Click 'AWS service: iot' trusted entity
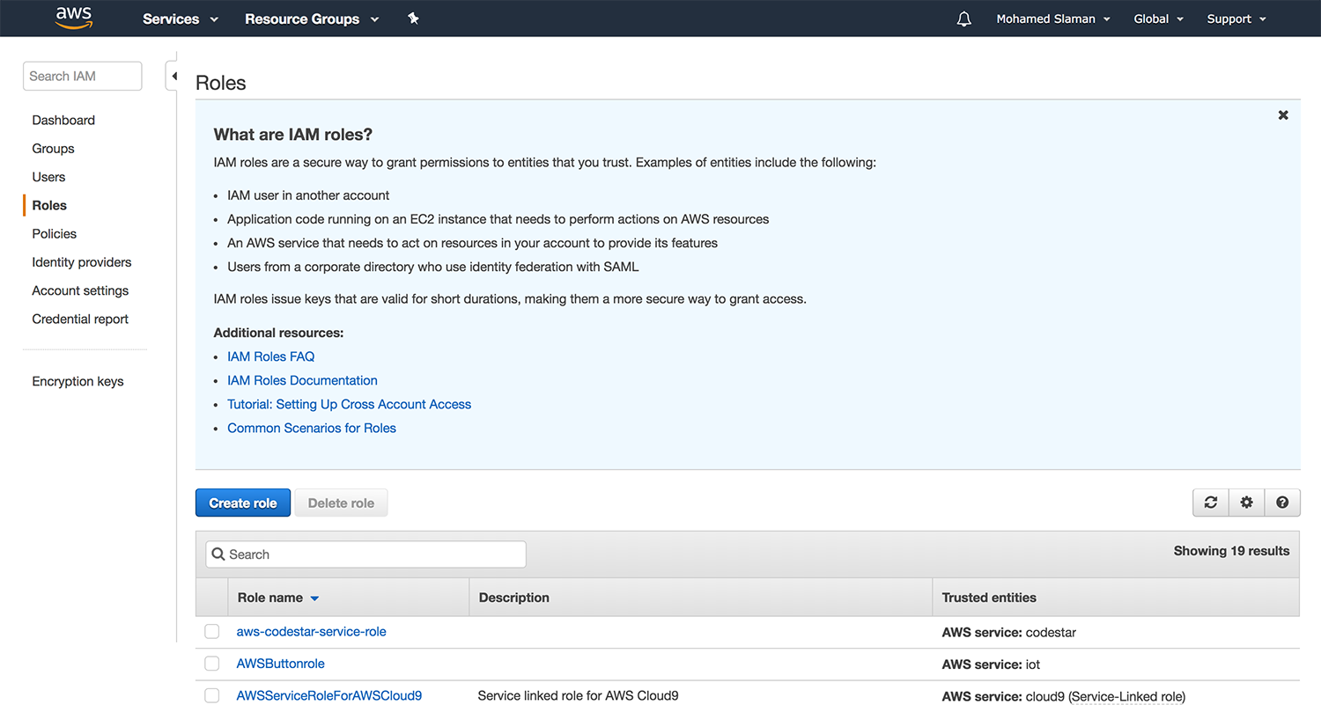This screenshot has width=1321, height=712. click(991, 664)
